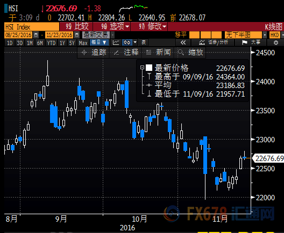Select the 6M time range
Screen dimensions: 284x233
coord(40,43)
